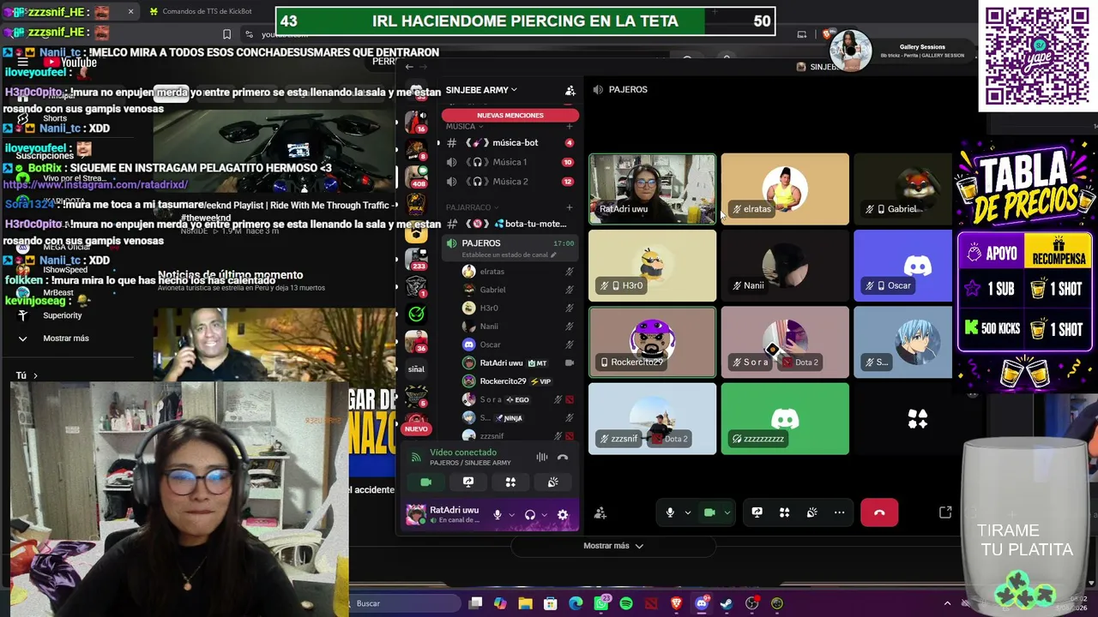Expand Mostrar más below the call
The width and height of the screenshot is (1098, 617).
[x=613, y=546]
